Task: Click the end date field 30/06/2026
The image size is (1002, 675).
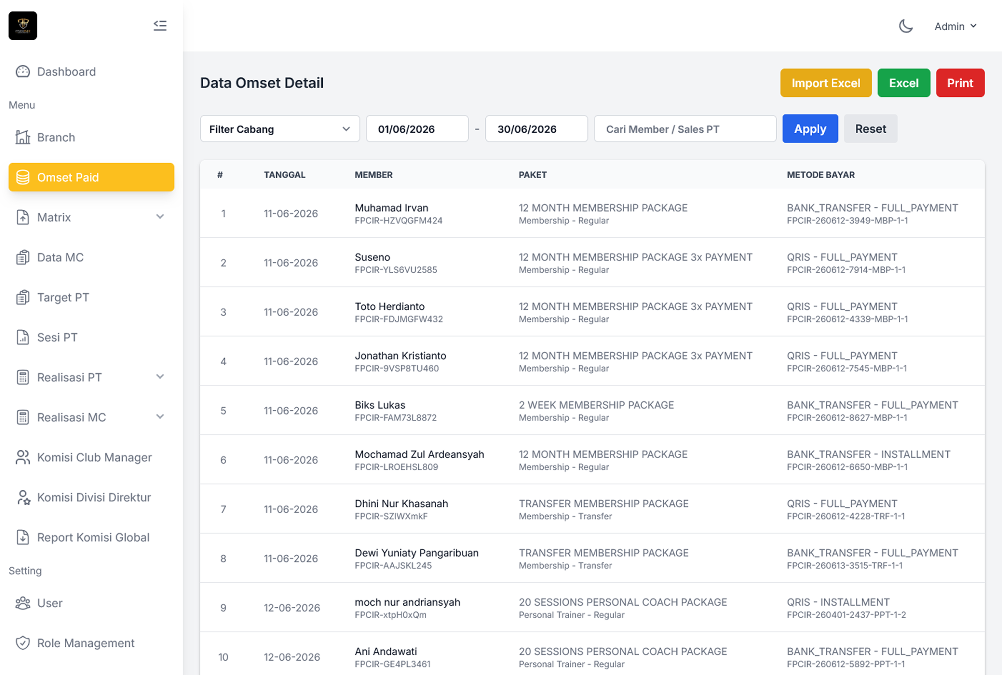Action: (536, 129)
